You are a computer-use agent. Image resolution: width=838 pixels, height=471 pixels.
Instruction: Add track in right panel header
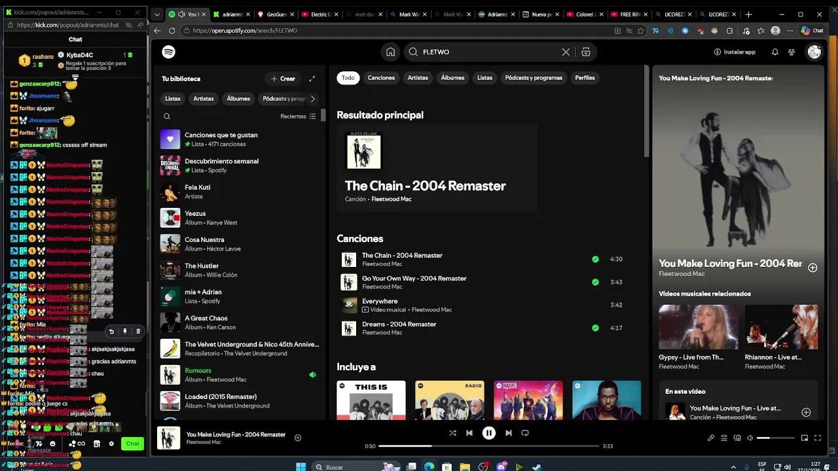pyautogui.click(x=812, y=268)
